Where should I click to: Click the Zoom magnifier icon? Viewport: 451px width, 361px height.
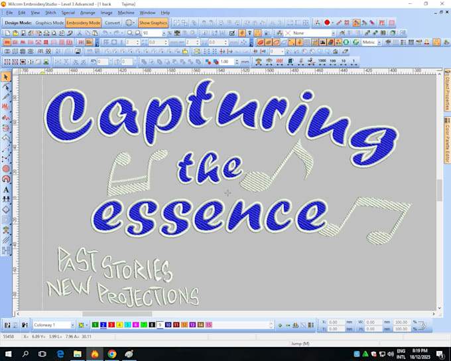click(130, 33)
